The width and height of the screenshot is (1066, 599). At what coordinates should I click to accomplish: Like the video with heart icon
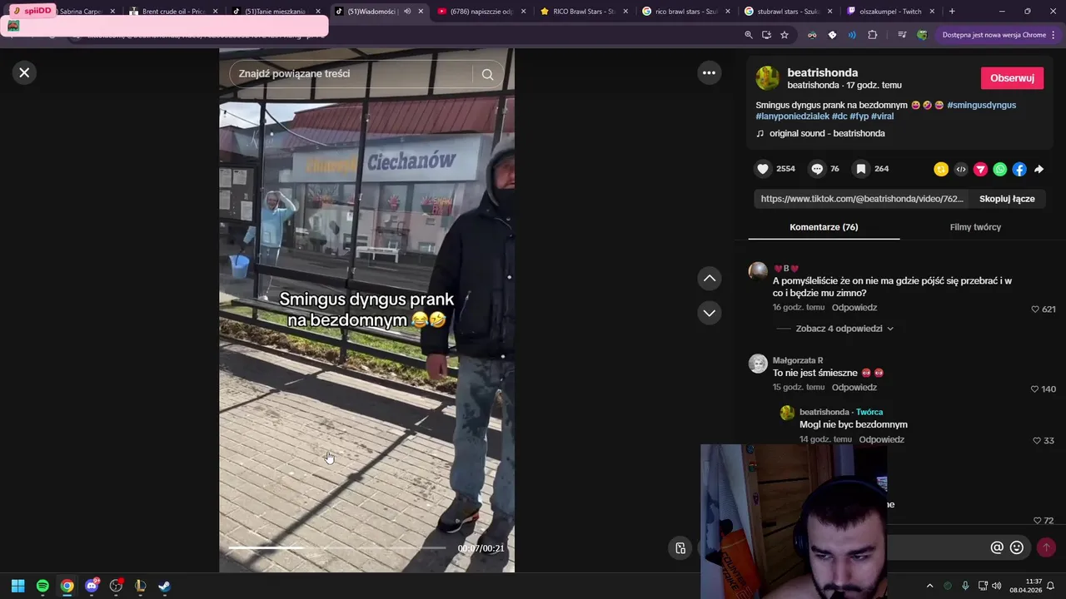click(x=763, y=169)
